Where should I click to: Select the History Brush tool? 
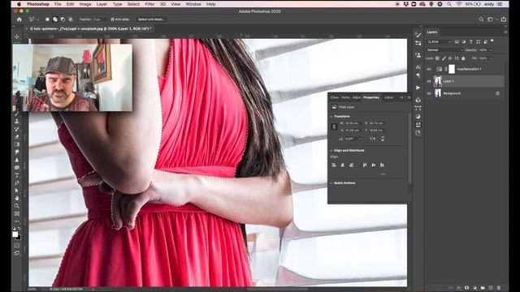(x=17, y=129)
